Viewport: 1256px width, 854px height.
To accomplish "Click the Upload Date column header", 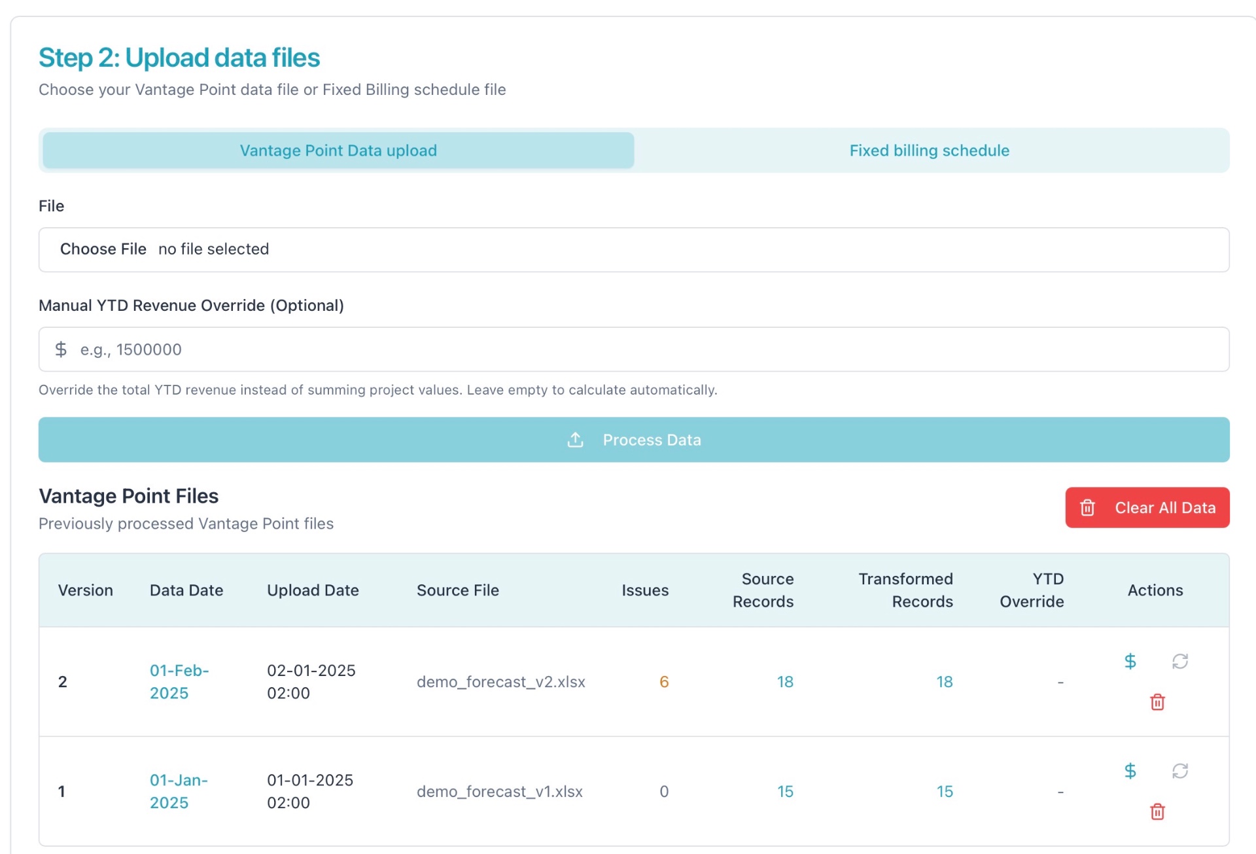I will point(313,590).
